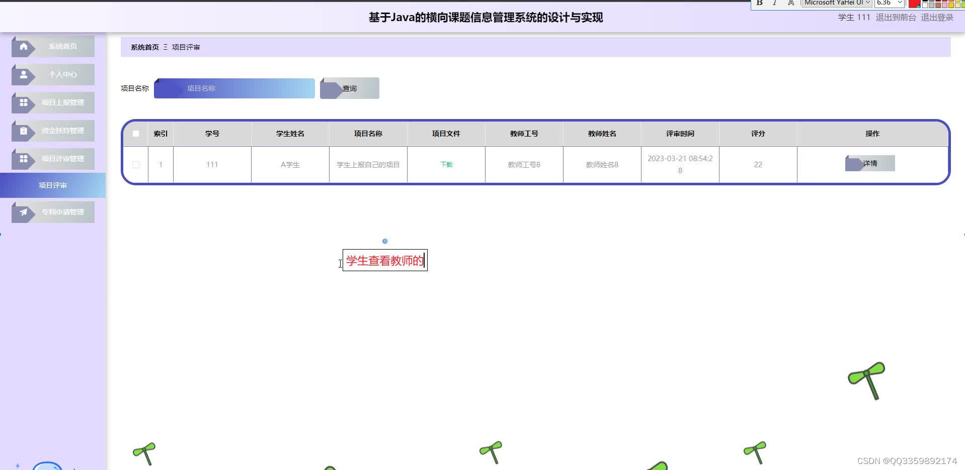Click 系统首页 in the breadcrumb
This screenshot has width=965, height=470.
145,47
